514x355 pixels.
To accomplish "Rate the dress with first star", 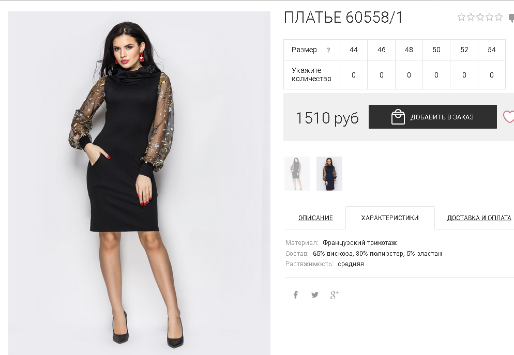I will click(x=461, y=17).
